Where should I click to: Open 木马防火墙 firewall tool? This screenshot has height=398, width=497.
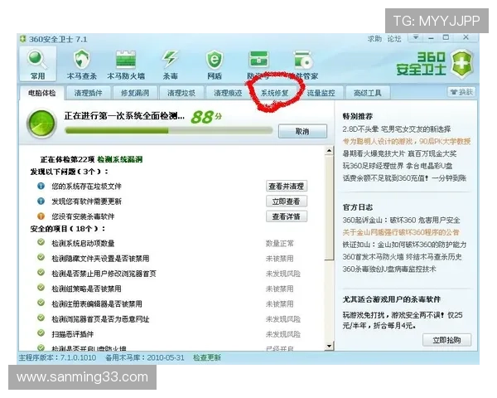click(126, 60)
